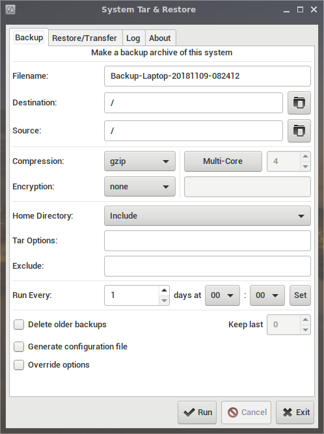Maximize the System Tar & Restore window
This screenshot has width=324, height=434.
pyautogui.click(x=300, y=10)
